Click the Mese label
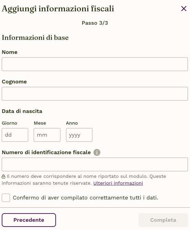190x230 pixels. click(x=40, y=123)
